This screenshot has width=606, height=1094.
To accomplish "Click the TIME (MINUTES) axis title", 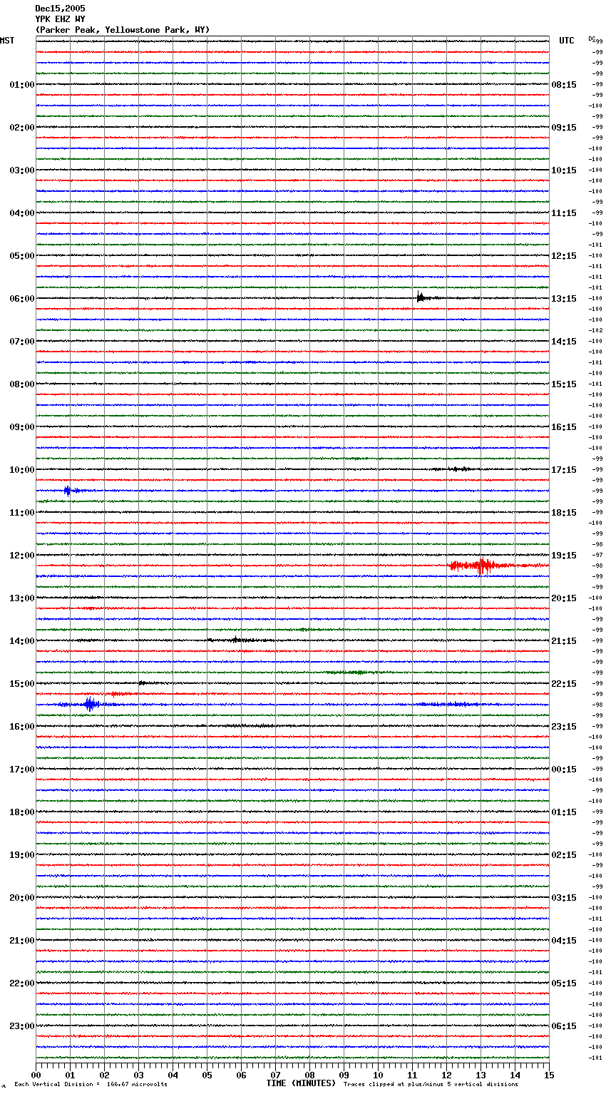I will point(301,1083).
